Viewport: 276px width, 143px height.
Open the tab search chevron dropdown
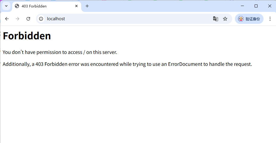(6, 6)
